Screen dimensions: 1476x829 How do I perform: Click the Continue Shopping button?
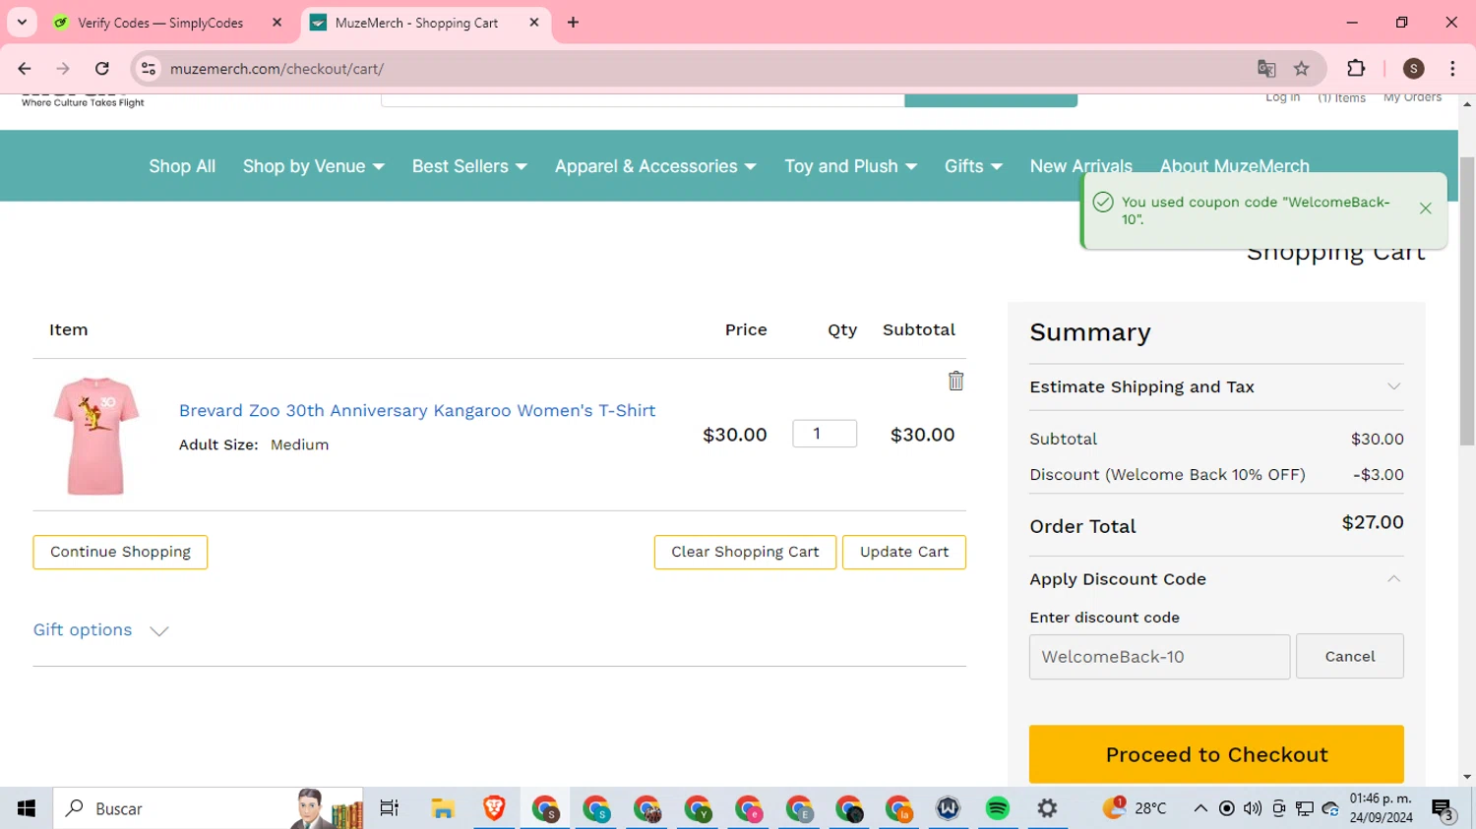[120, 552]
